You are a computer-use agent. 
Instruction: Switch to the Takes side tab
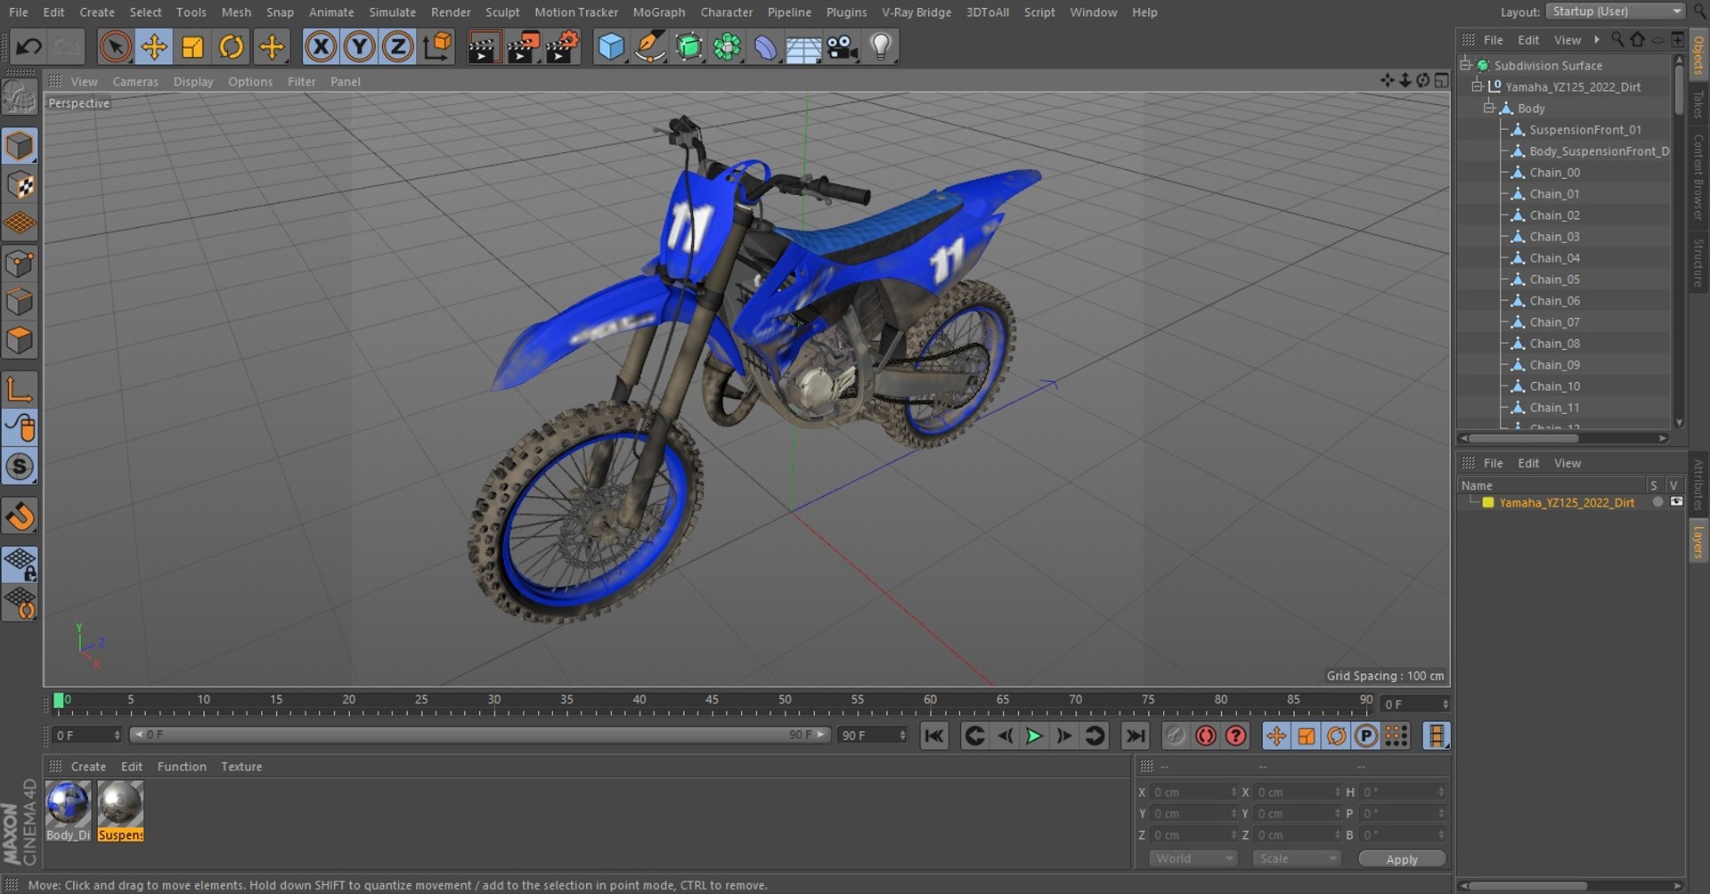point(1698,103)
